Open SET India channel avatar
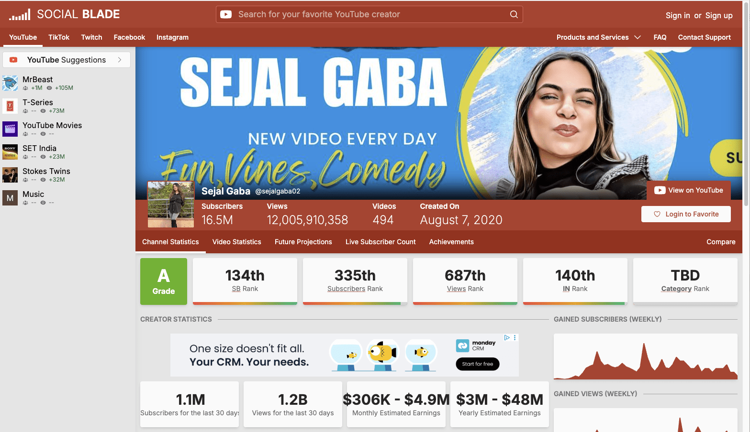 pos(10,152)
